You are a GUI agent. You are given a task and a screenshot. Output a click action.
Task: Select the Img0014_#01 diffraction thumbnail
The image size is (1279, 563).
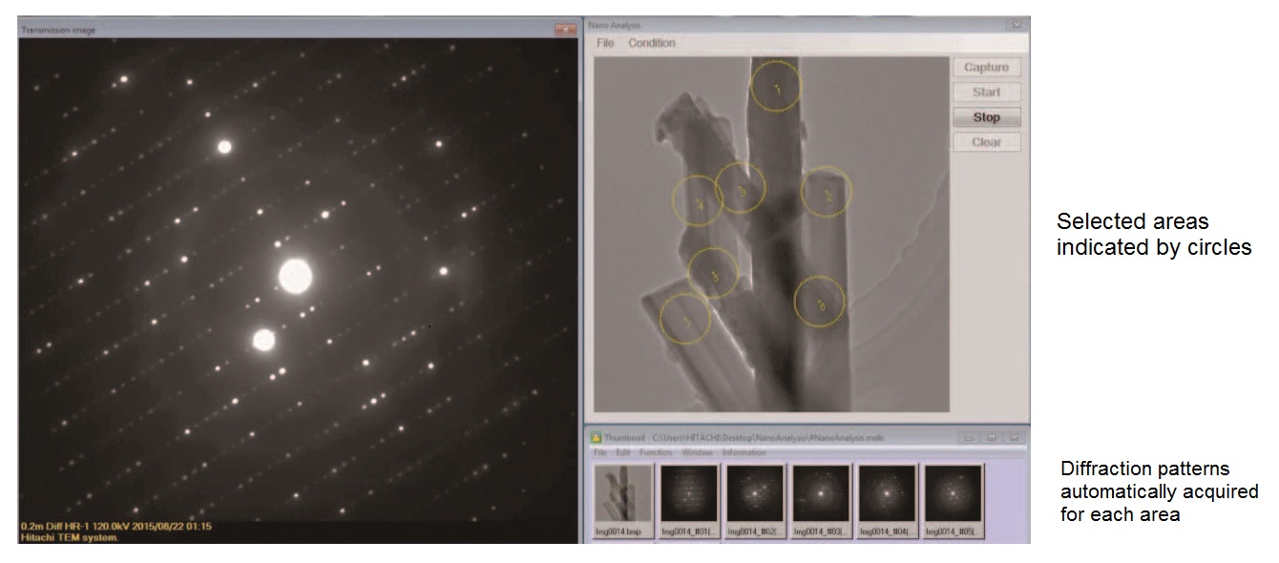pyautogui.click(x=689, y=495)
